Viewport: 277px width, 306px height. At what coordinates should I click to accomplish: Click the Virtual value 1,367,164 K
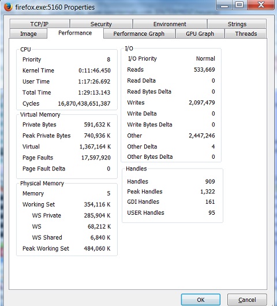95,147
